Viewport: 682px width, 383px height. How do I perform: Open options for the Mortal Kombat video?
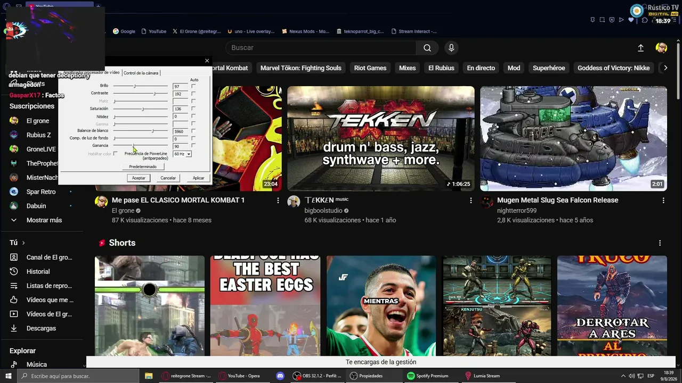278,201
